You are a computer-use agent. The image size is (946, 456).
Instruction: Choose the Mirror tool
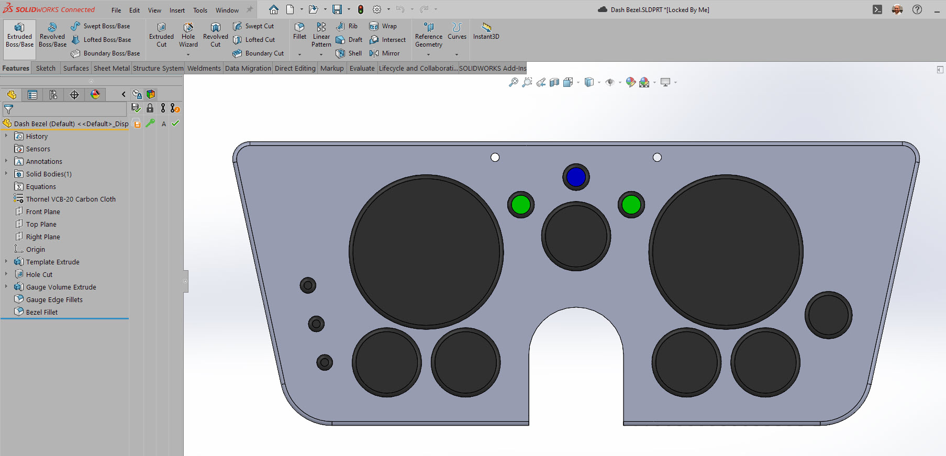385,53
